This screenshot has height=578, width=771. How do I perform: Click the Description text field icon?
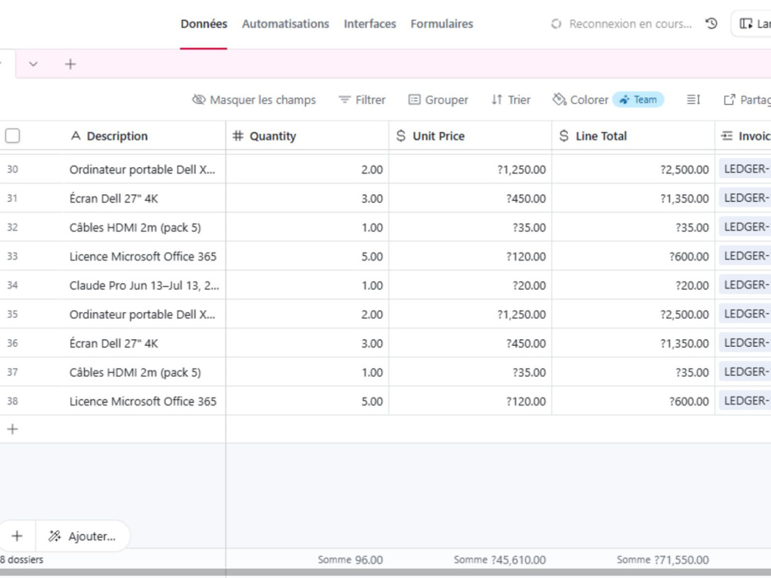point(76,136)
